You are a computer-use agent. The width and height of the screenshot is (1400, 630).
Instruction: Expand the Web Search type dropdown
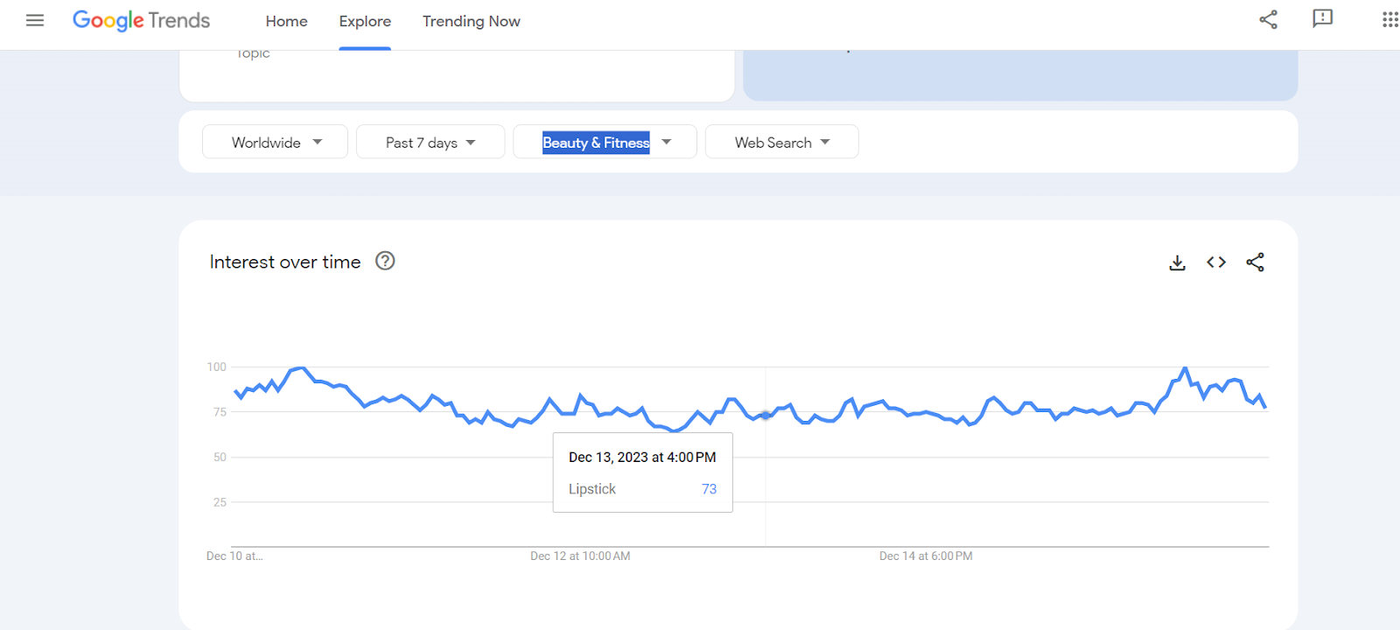781,142
